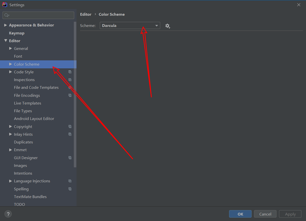Open the Darcula scheme dropdown
The width and height of the screenshot is (306, 221).
click(x=130, y=25)
